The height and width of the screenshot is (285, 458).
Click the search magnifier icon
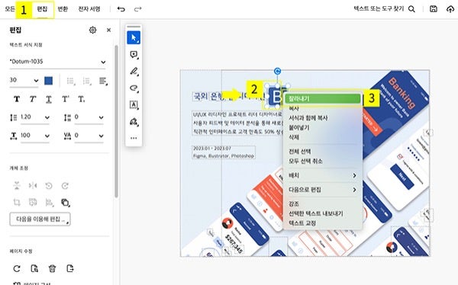[411, 9]
